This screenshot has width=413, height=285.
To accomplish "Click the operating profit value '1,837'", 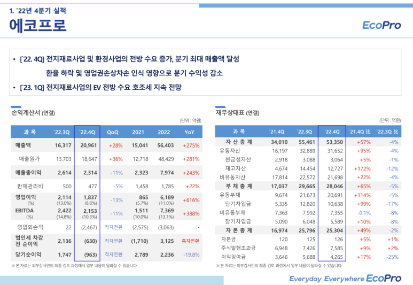I will pyautogui.click(x=90, y=197).
